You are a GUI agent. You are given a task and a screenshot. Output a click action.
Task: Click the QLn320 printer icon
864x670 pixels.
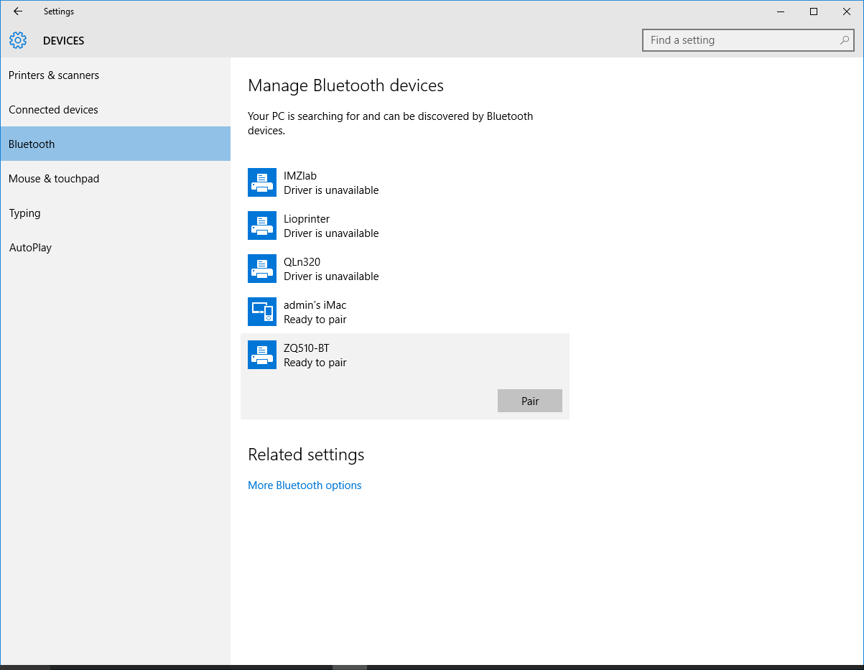click(x=261, y=269)
